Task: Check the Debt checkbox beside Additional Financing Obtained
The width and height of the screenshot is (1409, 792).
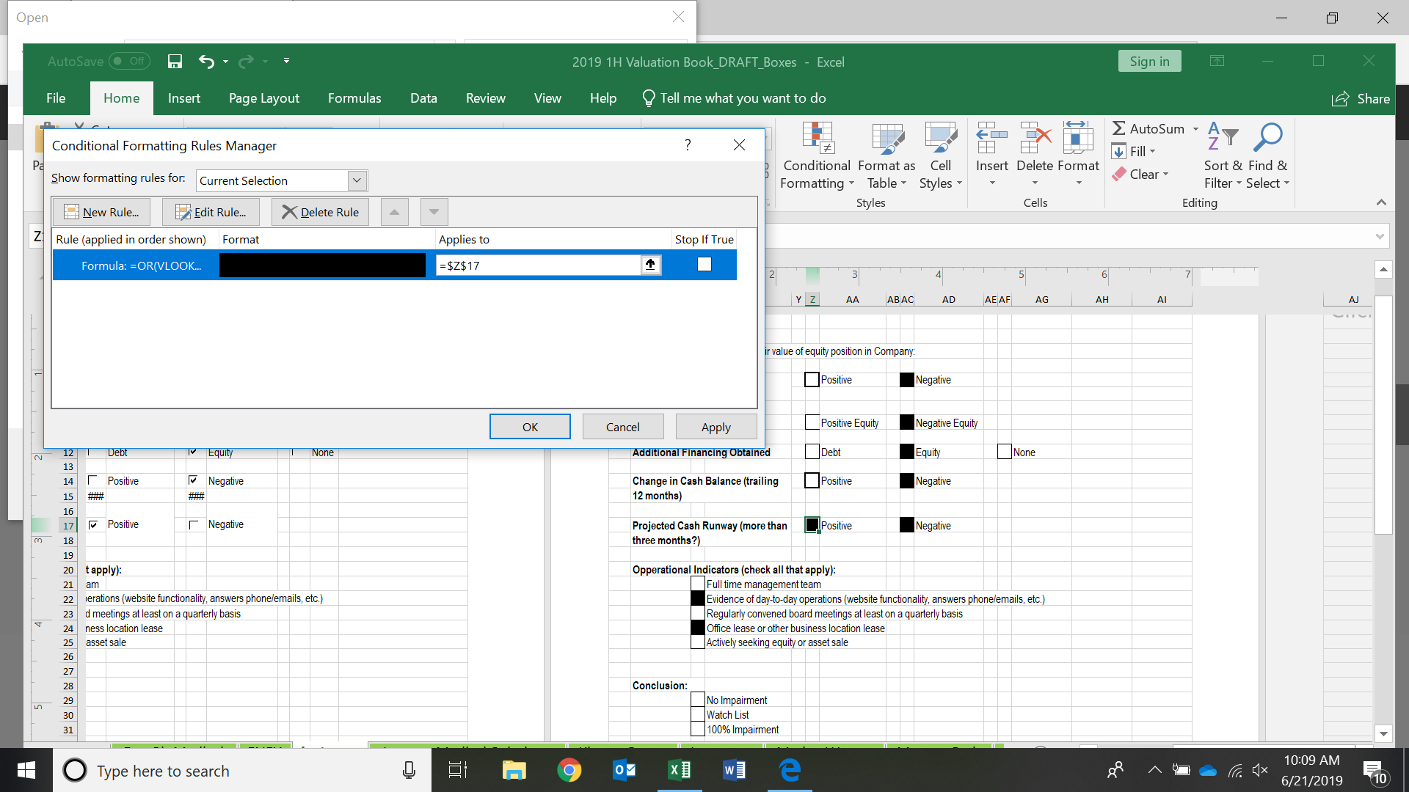Action: click(812, 452)
